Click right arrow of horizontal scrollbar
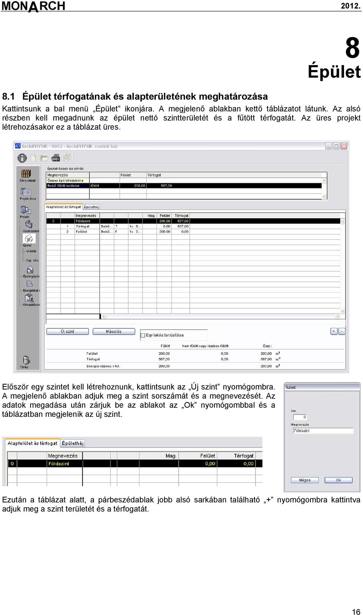 coord(337,316)
